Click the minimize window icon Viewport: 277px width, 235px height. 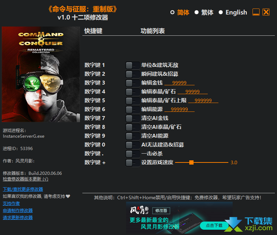coord(256,12)
